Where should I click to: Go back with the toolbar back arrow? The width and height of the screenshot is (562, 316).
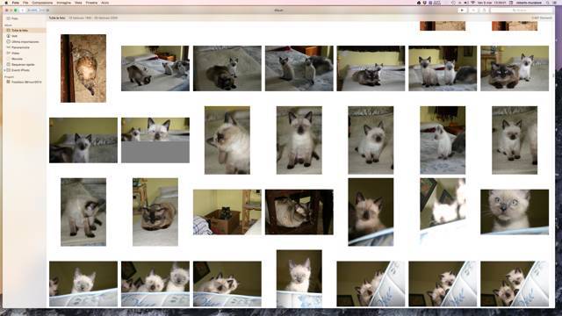pyautogui.click(x=22, y=11)
